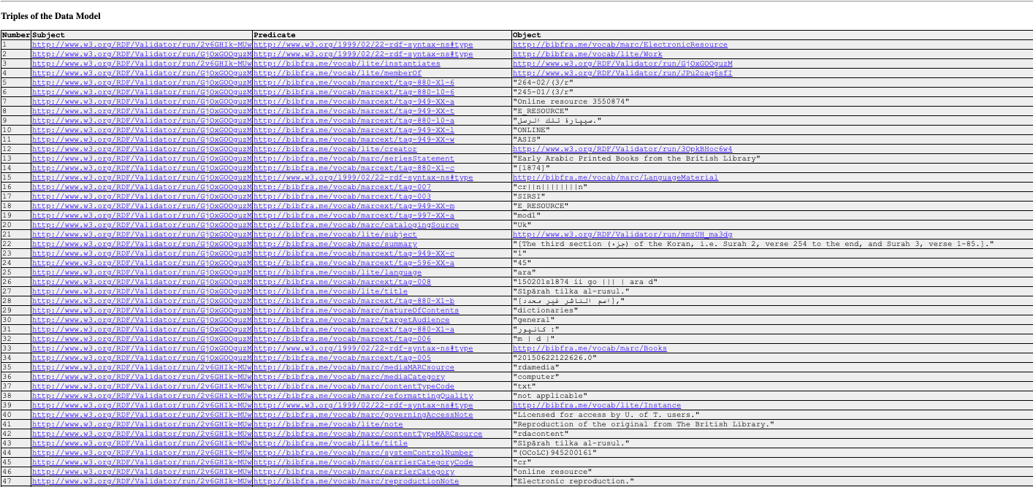The width and height of the screenshot is (1033, 487).
Task: Click the catalogingSource predicate link
Action: (x=356, y=225)
